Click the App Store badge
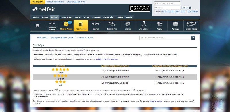 coord(139,8)
